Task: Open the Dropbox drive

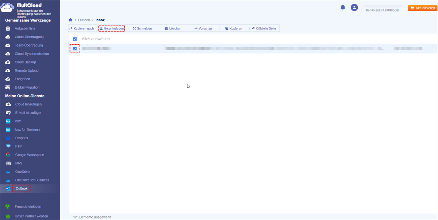Action: 22,138
